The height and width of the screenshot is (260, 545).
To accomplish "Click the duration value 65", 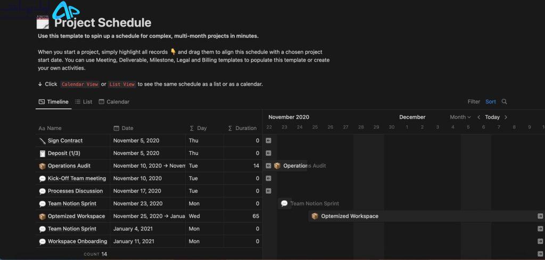I will pos(256,216).
